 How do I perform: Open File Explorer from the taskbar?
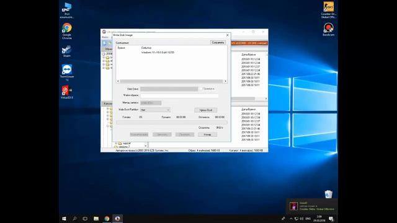[96, 219]
